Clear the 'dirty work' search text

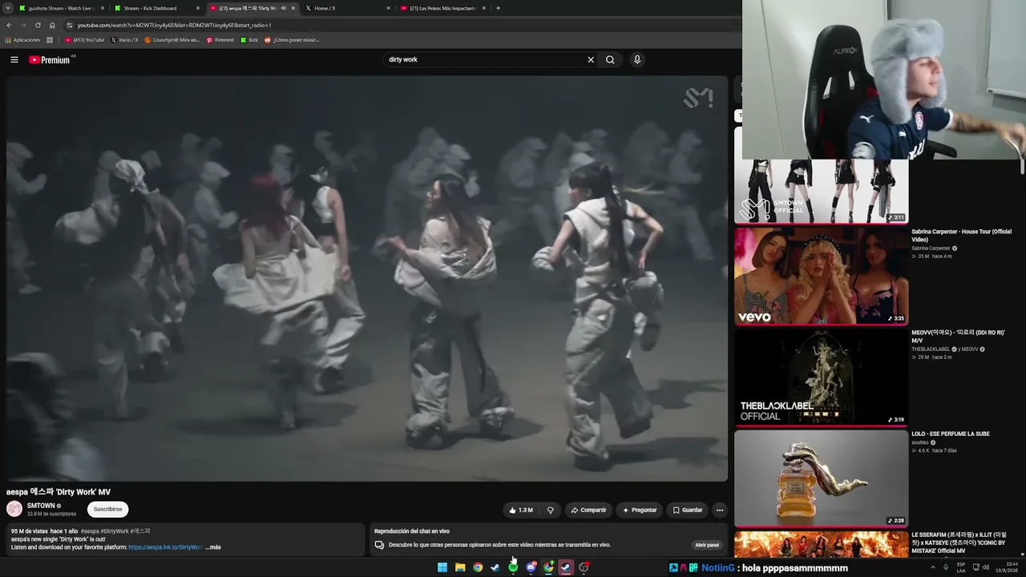click(x=591, y=59)
